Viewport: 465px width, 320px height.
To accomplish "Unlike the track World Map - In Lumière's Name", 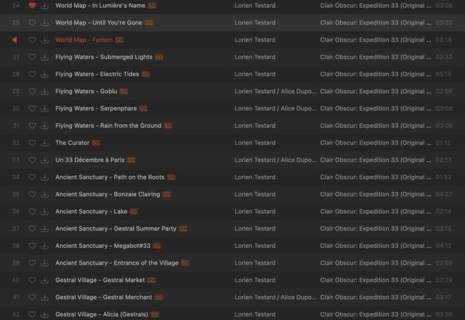I will (x=32, y=6).
